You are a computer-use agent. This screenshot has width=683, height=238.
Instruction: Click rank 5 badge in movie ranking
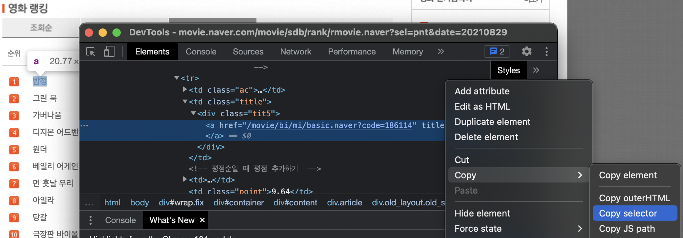click(x=14, y=150)
